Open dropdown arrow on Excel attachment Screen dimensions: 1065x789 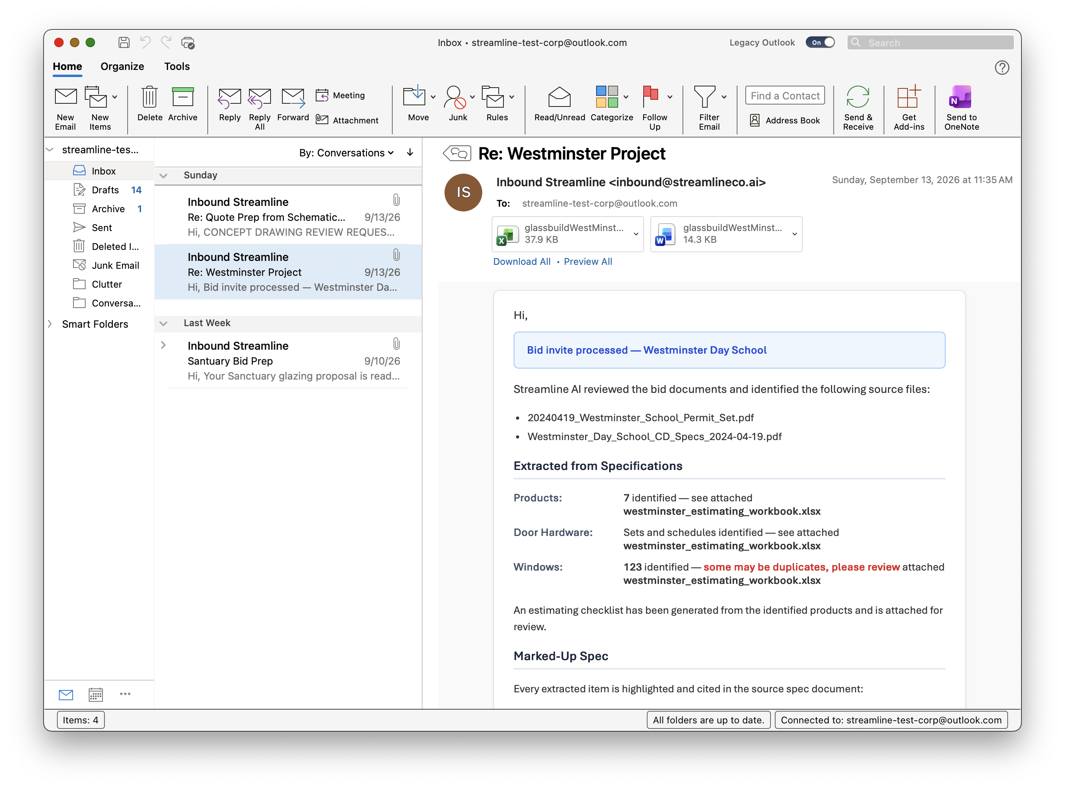(635, 234)
